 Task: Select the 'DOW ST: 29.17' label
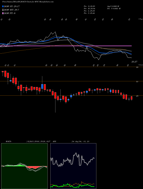[x=12, y=7]
